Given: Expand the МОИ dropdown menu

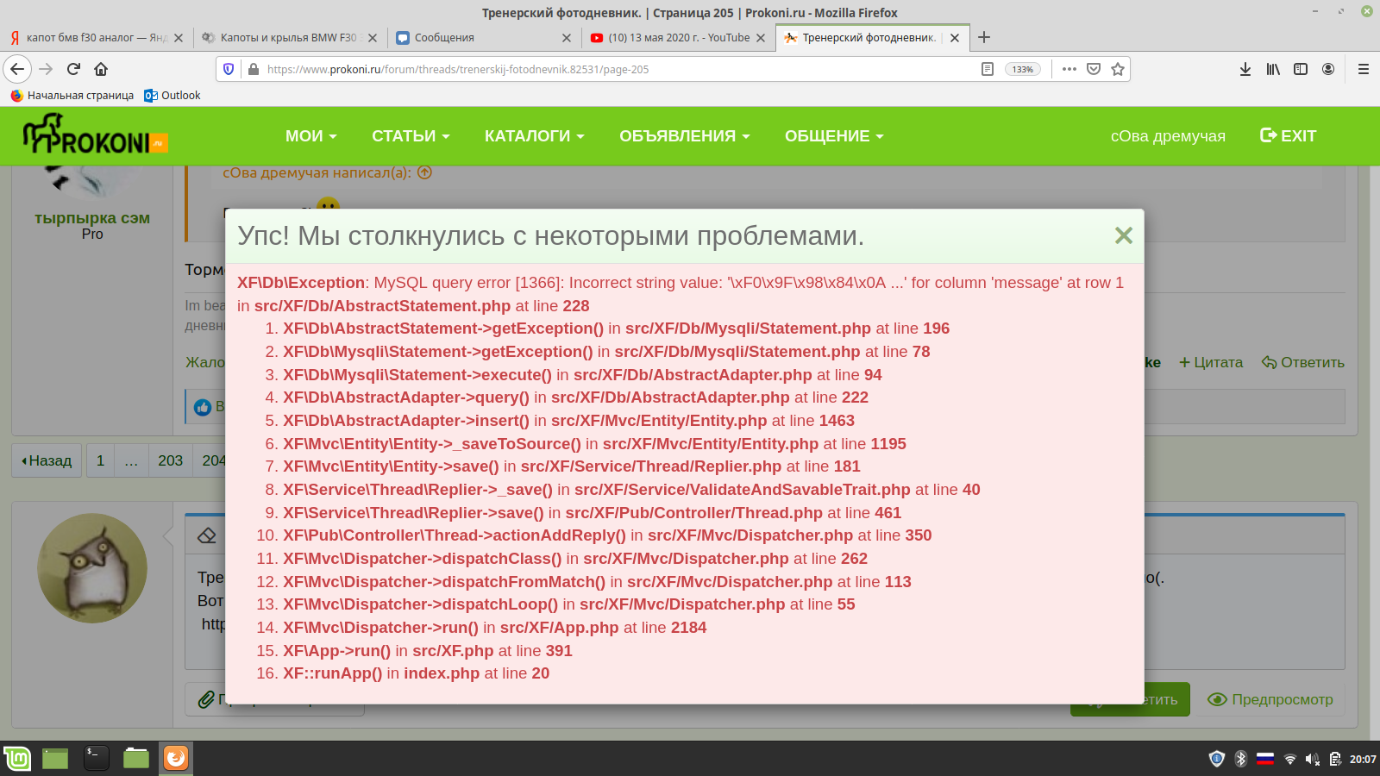Looking at the screenshot, I should 310,136.
